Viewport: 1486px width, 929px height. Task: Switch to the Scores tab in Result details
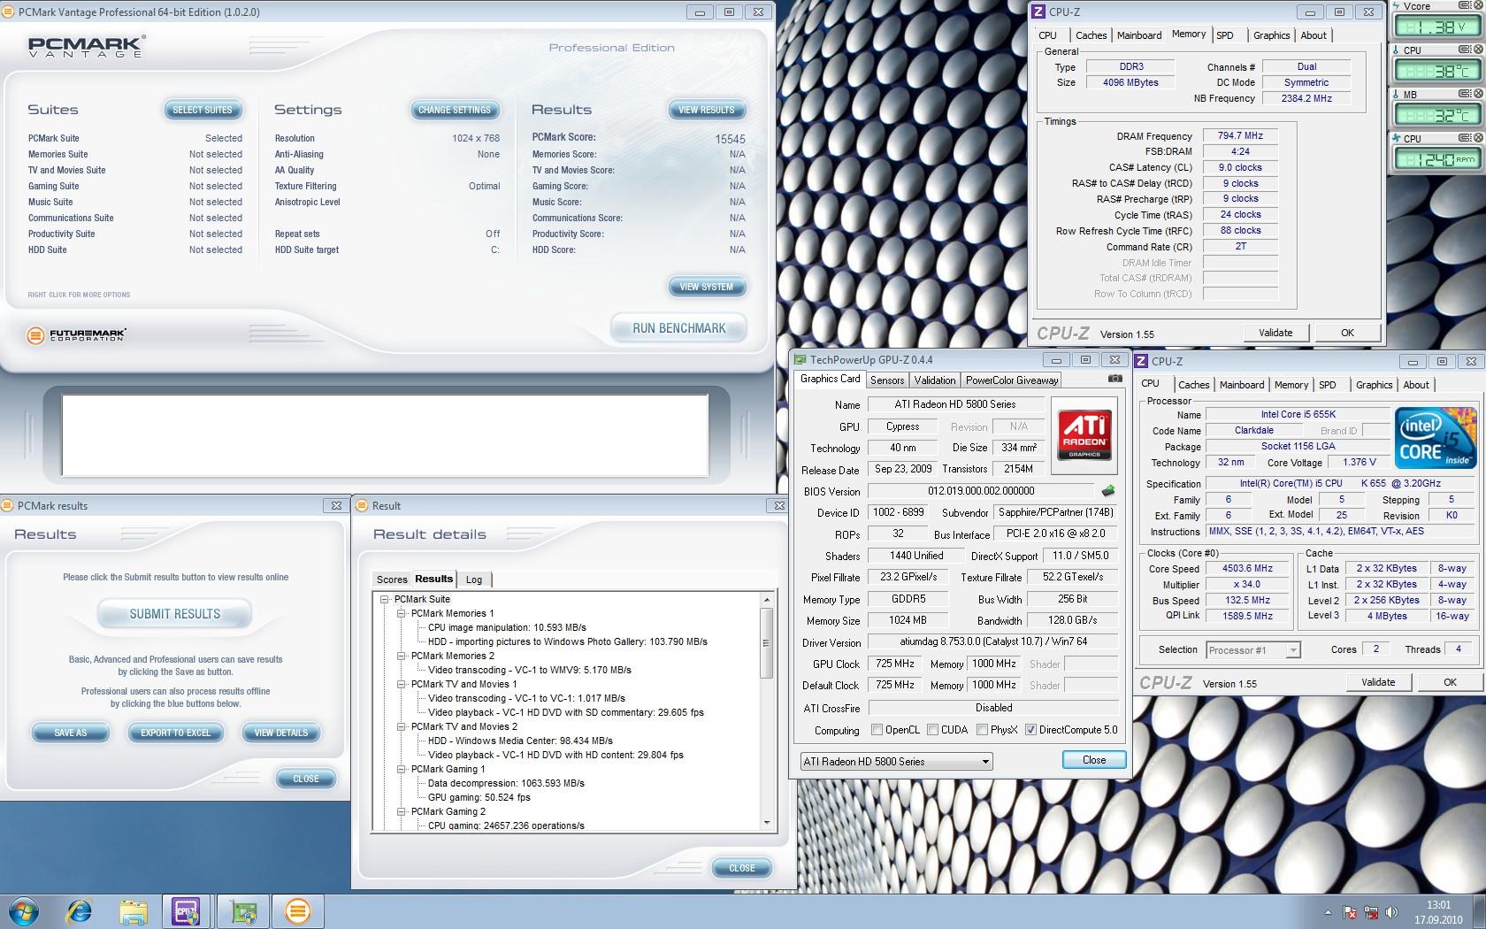pyautogui.click(x=392, y=580)
